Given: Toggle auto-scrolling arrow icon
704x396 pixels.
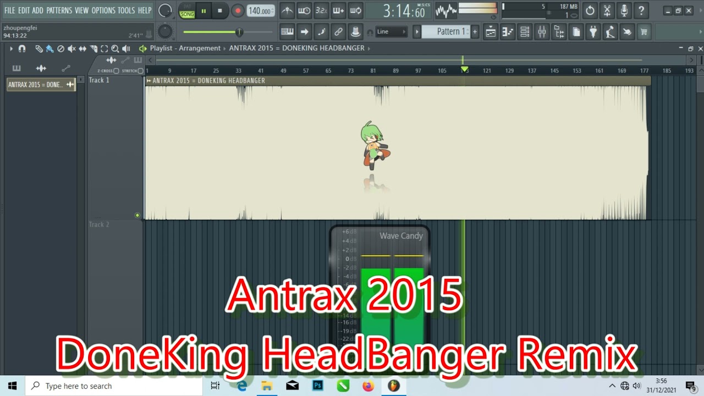Looking at the screenshot, I should click(x=304, y=31).
